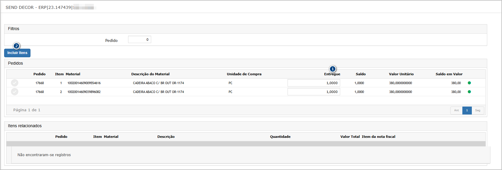Edit Entregue quantity for item 2
502x170 pixels.
click(x=314, y=92)
